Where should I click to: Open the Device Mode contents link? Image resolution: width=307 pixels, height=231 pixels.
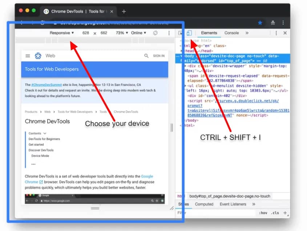coord(40,156)
